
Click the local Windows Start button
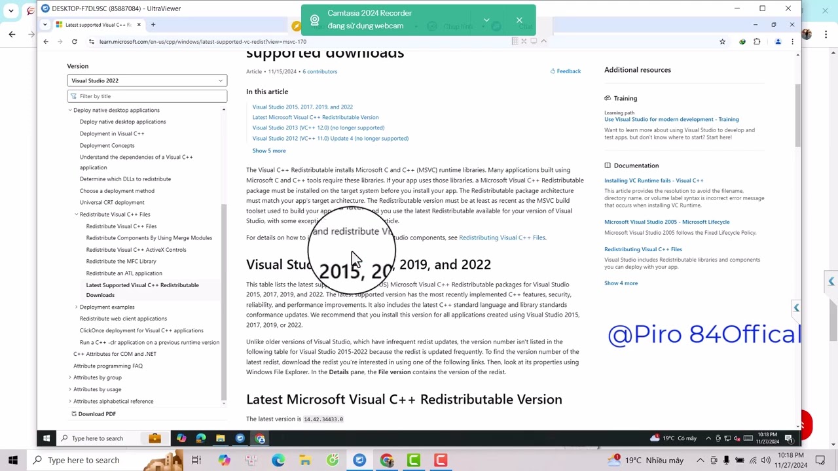(x=13, y=460)
